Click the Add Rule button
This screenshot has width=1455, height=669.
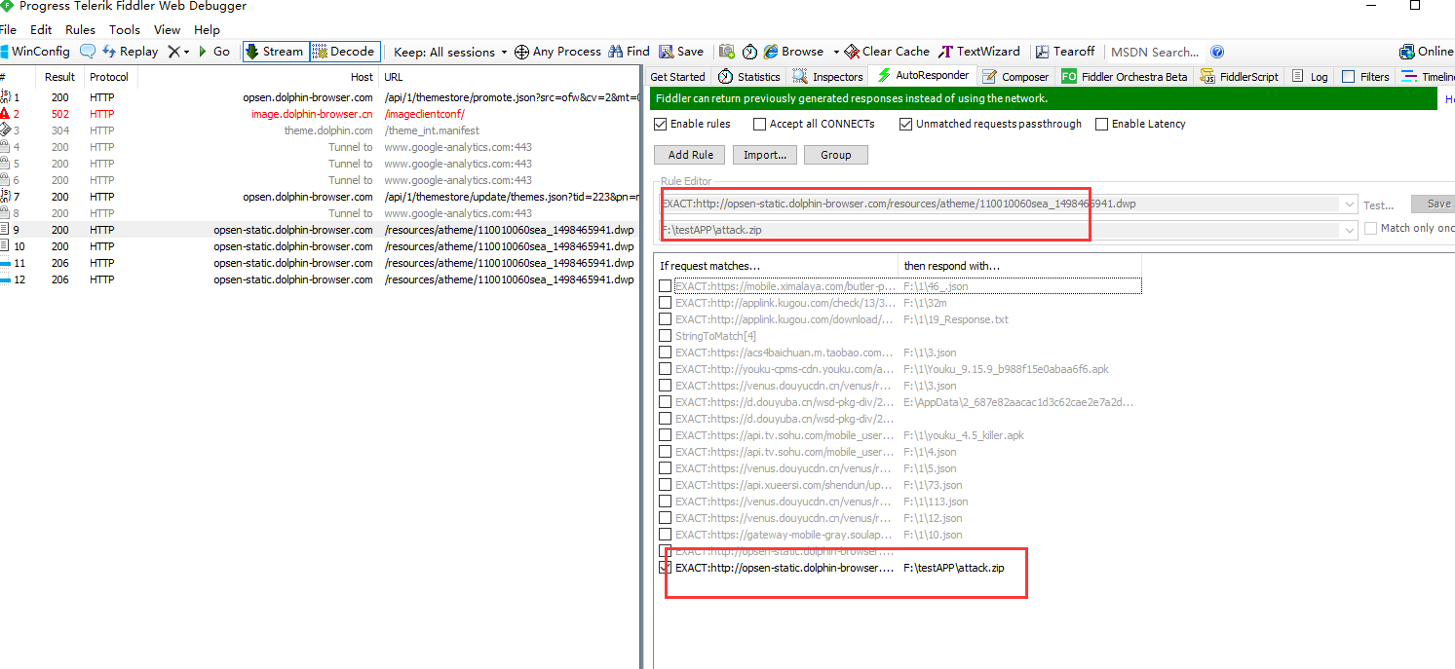691,155
